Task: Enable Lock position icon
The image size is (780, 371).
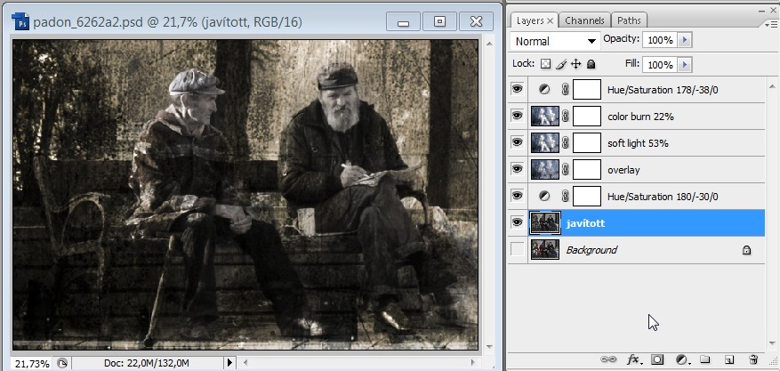Action: coord(576,64)
